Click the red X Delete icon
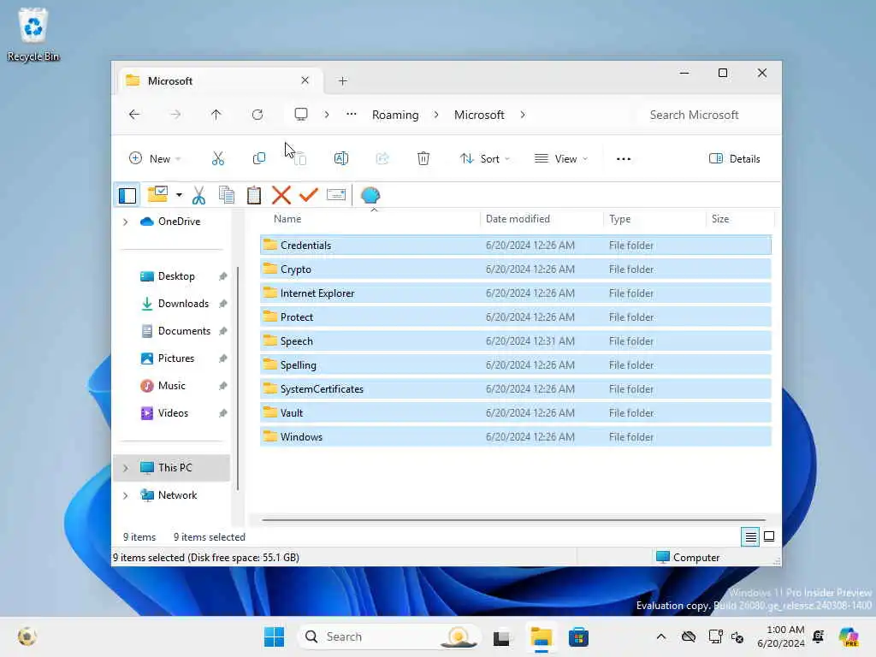Viewport: 876px width, 657px height. click(x=281, y=195)
